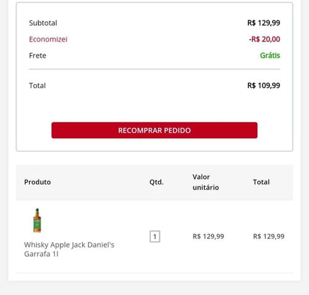The image size is (309, 295).
Task: Open the Jack Daniel's bottle thumbnail
Action: tap(37, 220)
